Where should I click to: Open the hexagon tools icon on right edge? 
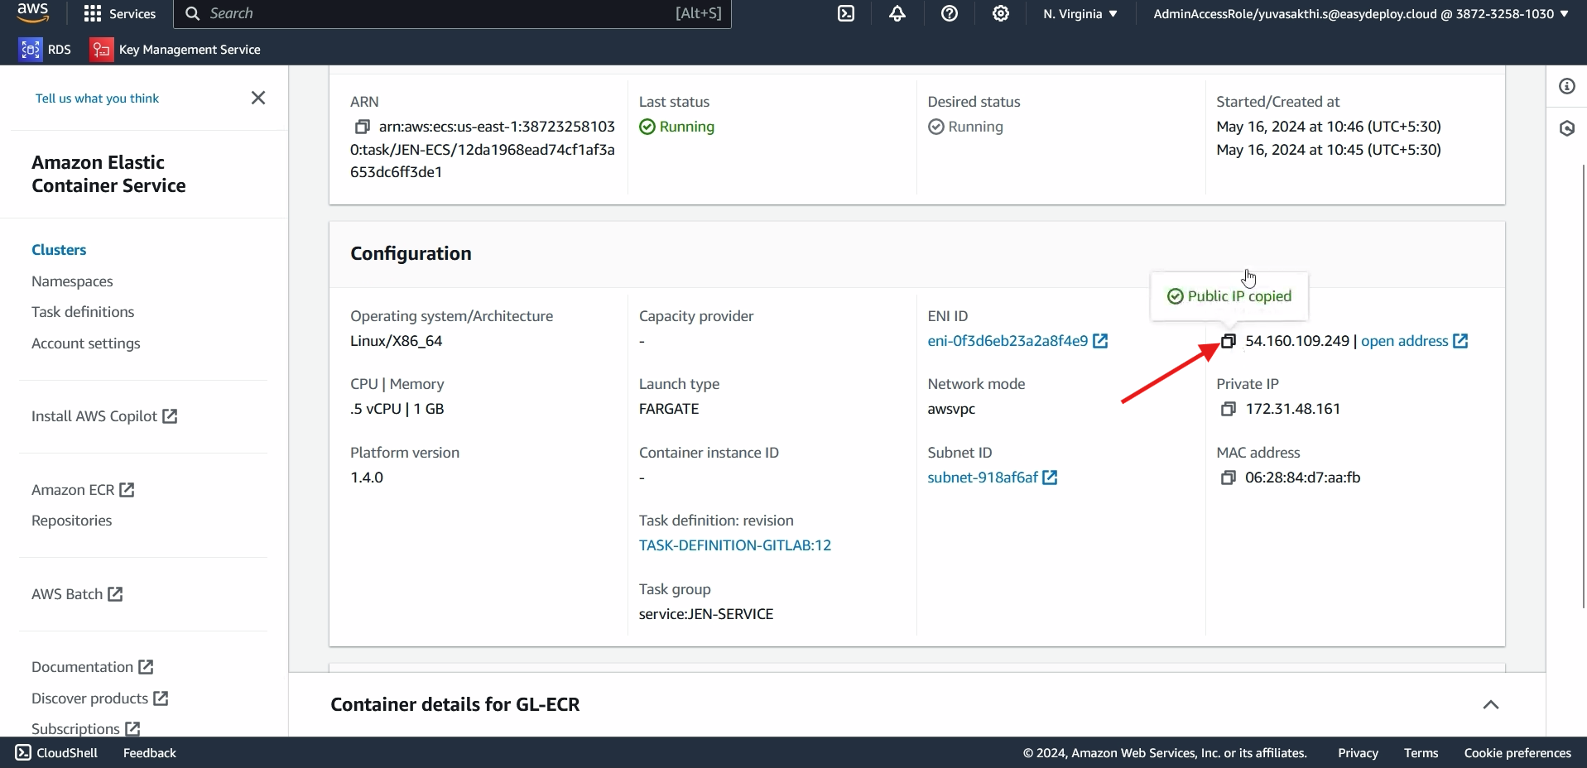1567,128
